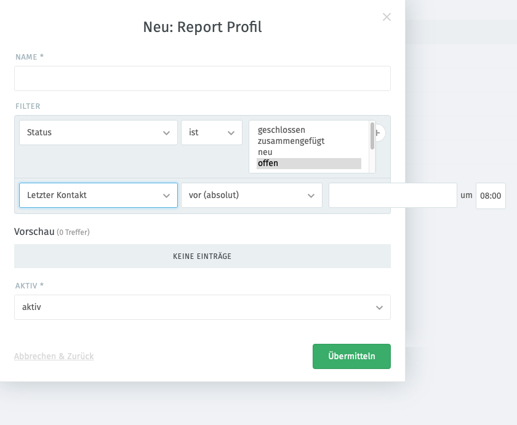
Task: Submit the form with Übermitteln
Action: click(351, 356)
